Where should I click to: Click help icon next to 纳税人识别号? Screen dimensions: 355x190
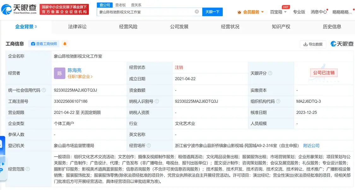pos(157,101)
